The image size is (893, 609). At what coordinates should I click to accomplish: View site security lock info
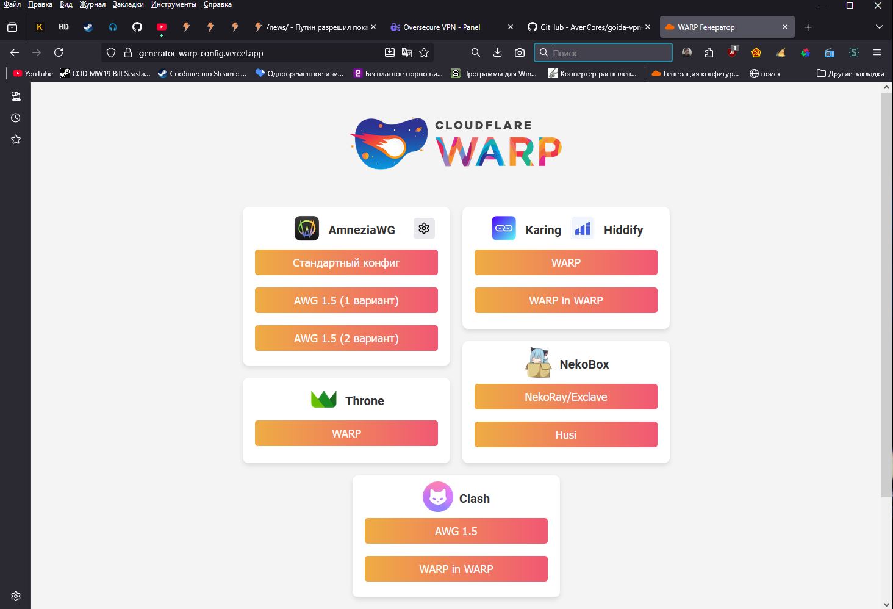[x=128, y=52]
